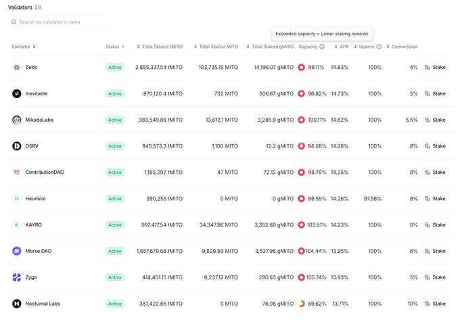Viewport: 460px width, 326px height.
Task: Click the Zellic validator logo icon
Action: coord(17,68)
